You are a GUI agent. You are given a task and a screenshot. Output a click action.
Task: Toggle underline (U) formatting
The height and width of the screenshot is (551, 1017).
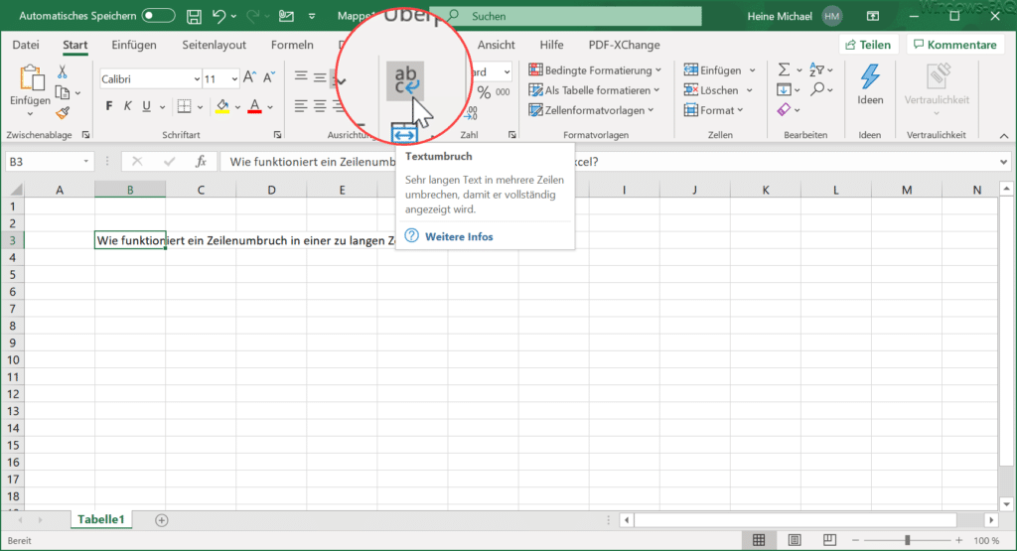click(147, 105)
